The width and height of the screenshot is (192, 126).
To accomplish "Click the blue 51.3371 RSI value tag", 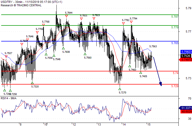I will 186,108.
